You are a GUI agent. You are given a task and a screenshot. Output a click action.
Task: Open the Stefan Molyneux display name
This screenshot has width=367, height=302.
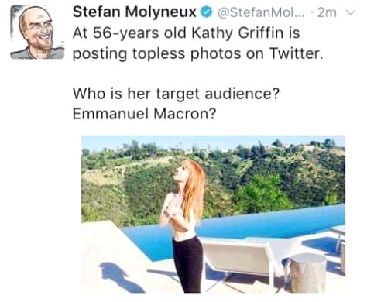click(x=135, y=12)
